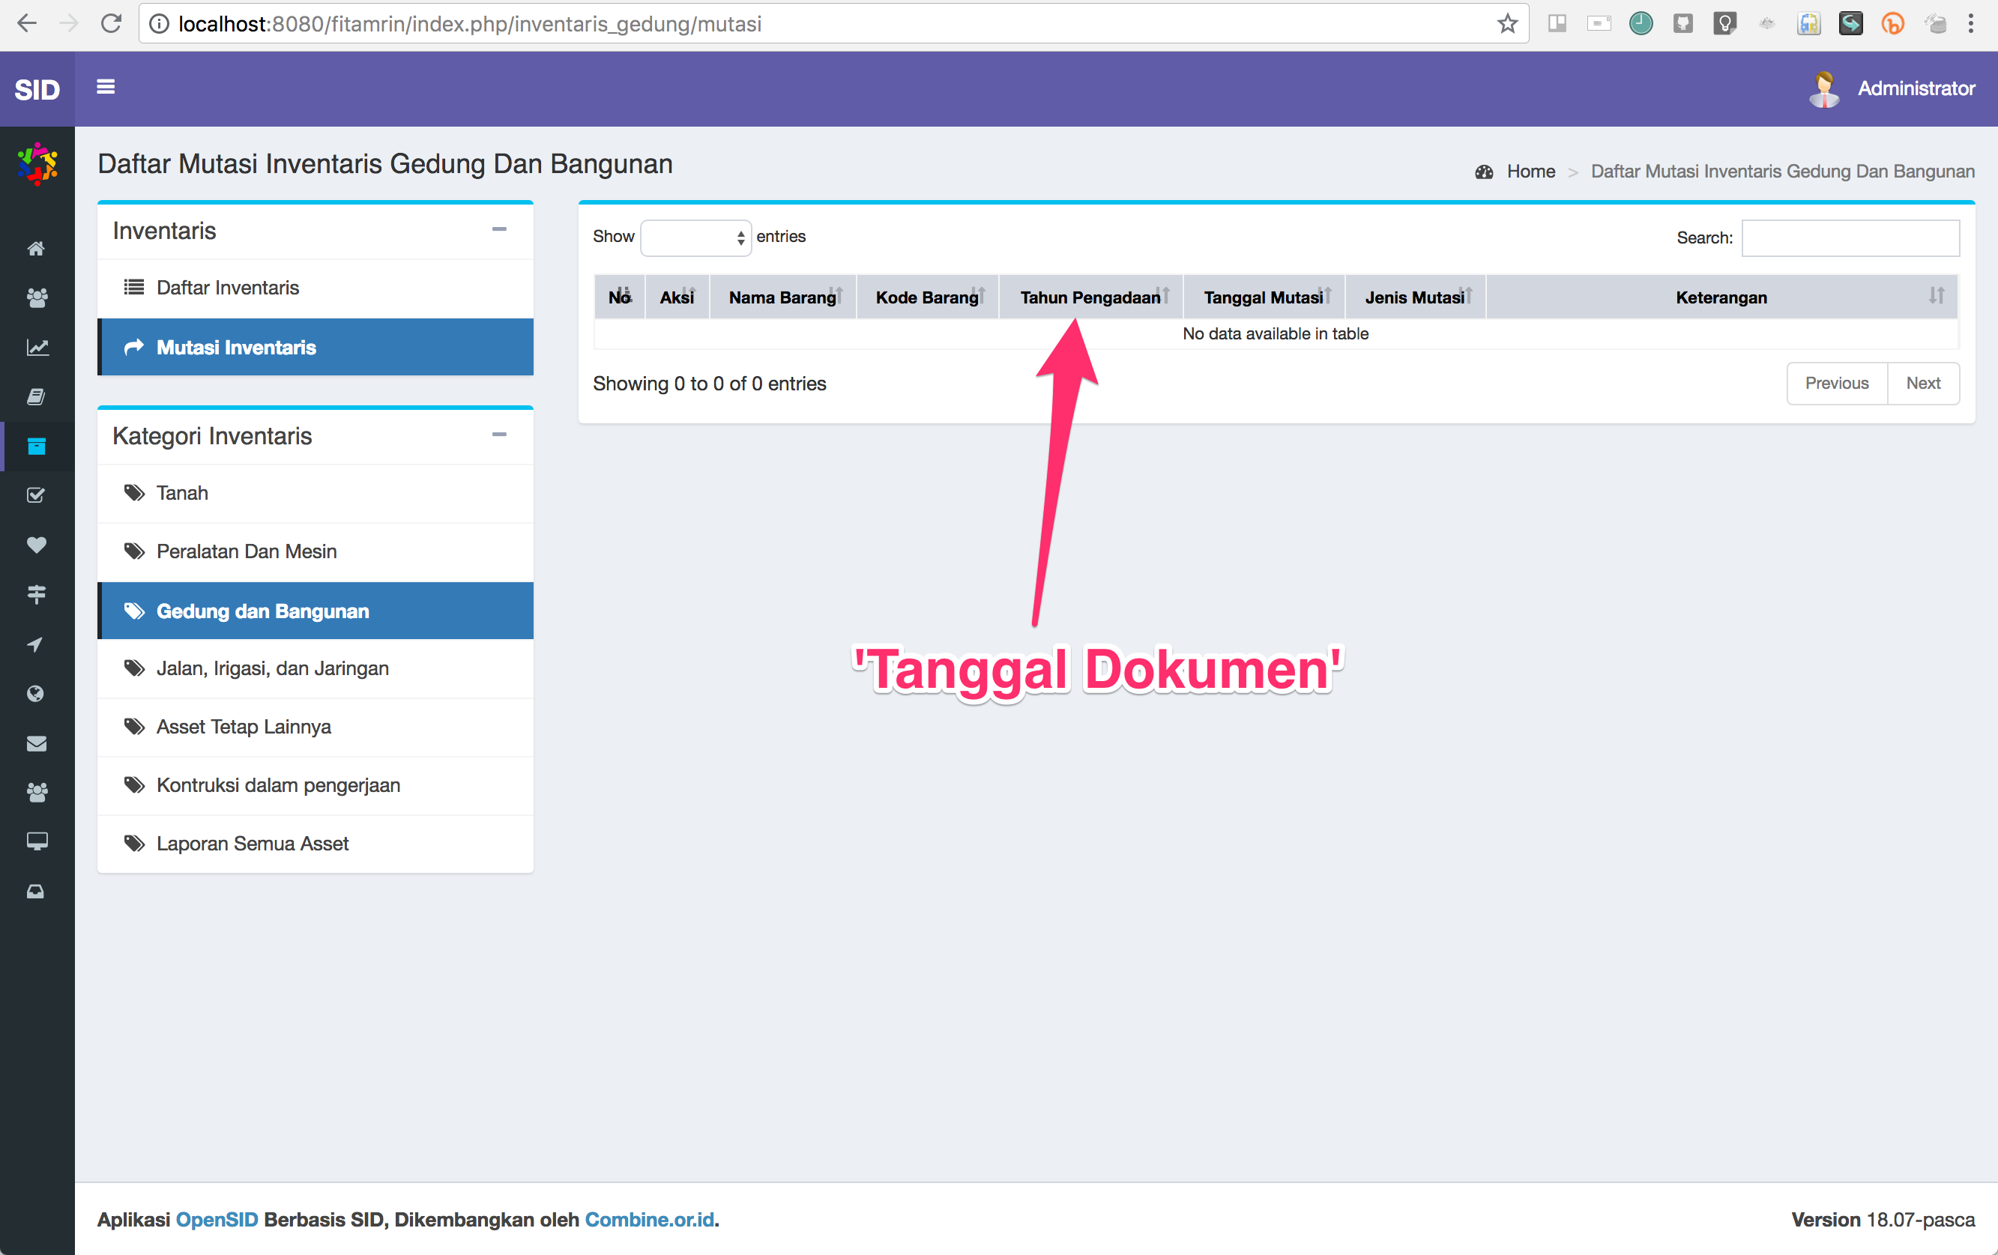Click the monitor icon near the sidebar bottom
Image resolution: width=1998 pixels, height=1255 pixels.
tap(37, 841)
